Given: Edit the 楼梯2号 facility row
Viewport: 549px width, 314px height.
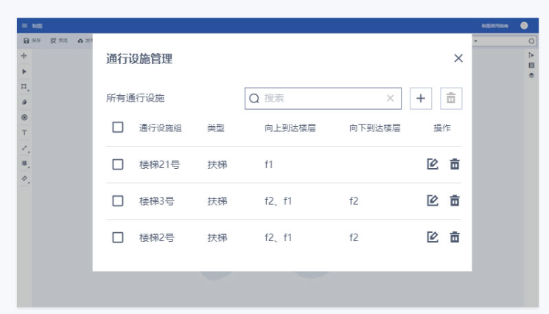Looking at the screenshot, I should [x=433, y=237].
